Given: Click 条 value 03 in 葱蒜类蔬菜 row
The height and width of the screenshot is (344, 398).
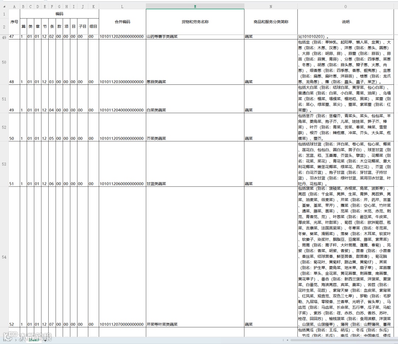Looking at the screenshot, I should click(52, 62).
